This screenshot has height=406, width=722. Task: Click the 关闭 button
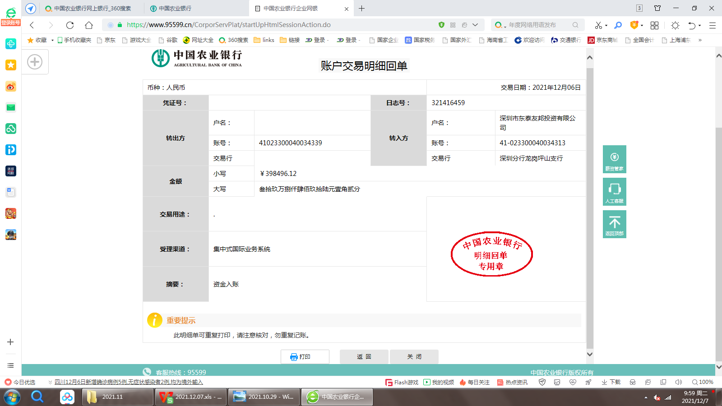pos(414,357)
